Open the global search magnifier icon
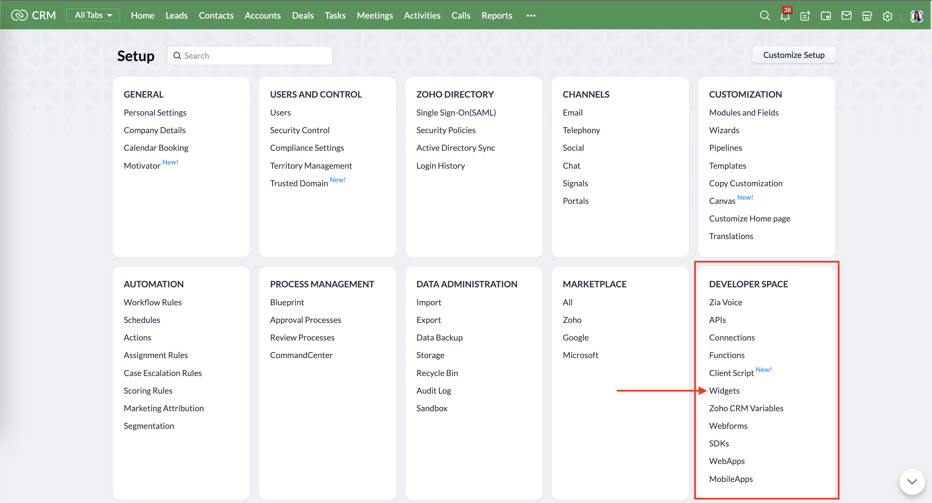The width and height of the screenshot is (932, 503). coord(765,16)
